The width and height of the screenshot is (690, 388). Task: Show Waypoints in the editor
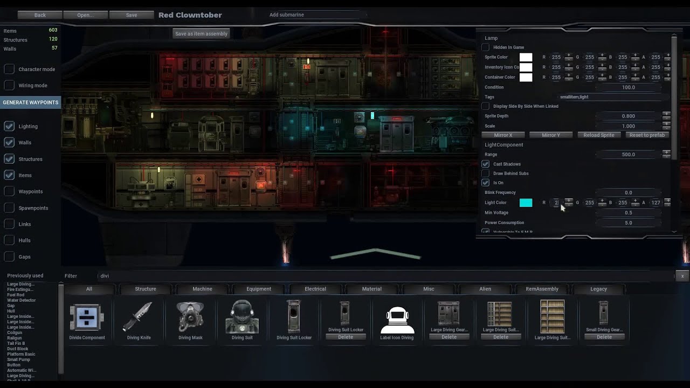(9, 191)
